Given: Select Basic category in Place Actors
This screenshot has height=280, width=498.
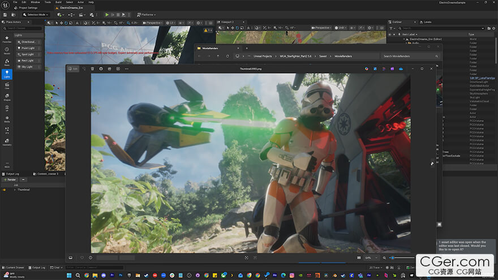Looking at the screenshot, I should (x=7, y=62).
